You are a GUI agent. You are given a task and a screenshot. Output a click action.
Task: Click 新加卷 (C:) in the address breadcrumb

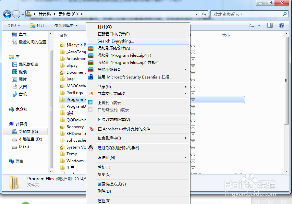[x=68, y=14]
